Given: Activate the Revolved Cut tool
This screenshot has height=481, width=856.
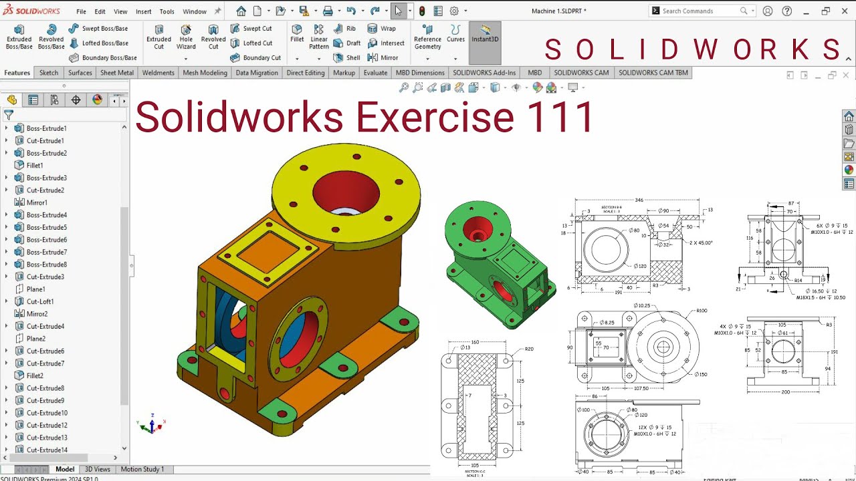Looking at the screenshot, I should pyautogui.click(x=213, y=37).
